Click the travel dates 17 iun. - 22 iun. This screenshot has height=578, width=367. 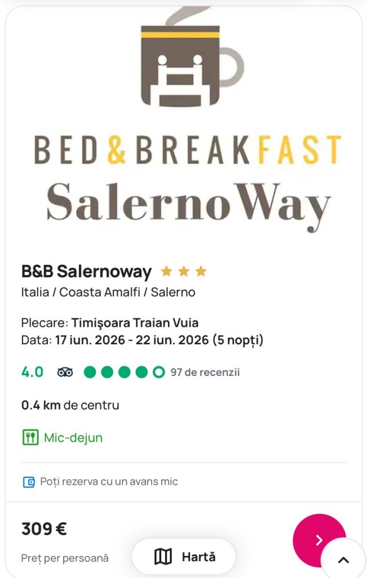click(159, 340)
